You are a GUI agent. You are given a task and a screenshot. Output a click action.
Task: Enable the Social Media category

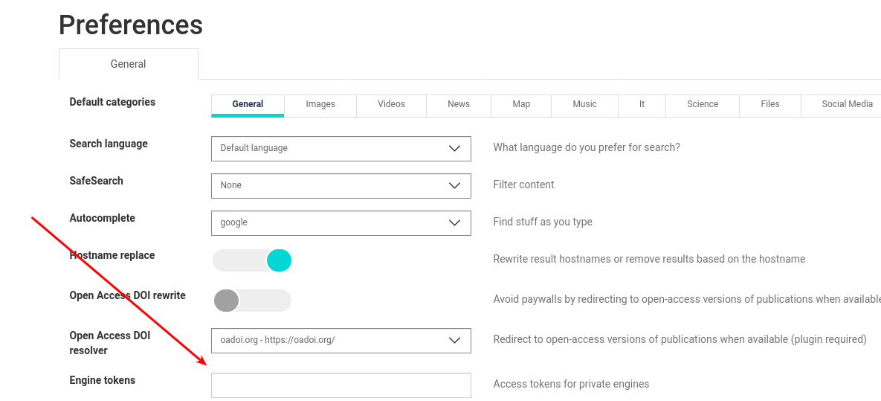847,104
